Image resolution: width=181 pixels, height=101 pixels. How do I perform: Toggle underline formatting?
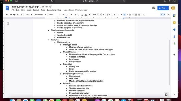coord(82,15)
